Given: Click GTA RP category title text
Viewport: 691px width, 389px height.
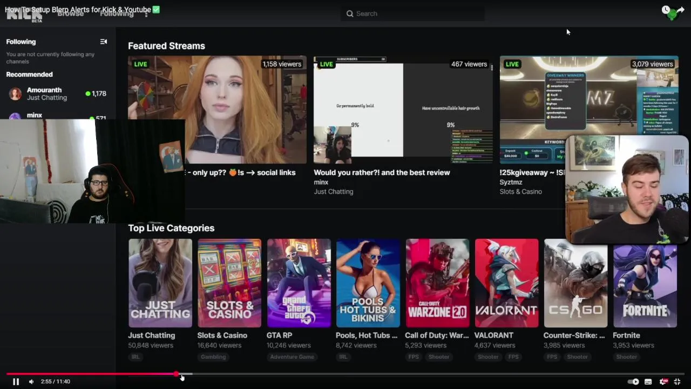Looking at the screenshot, I should [279, 335].
